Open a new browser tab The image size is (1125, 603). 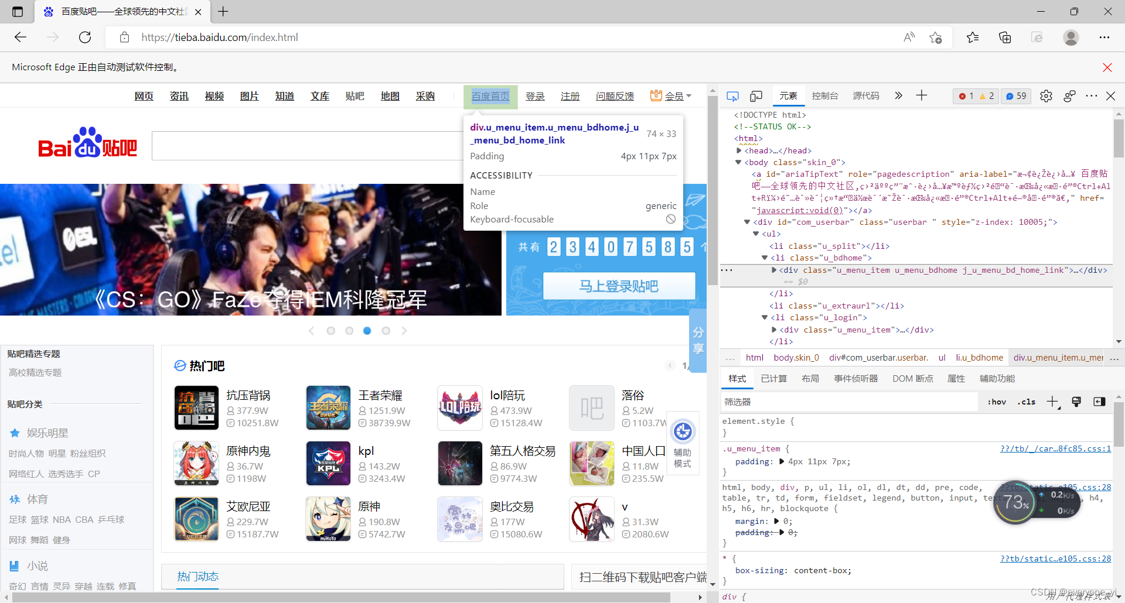tap(223, 12)
